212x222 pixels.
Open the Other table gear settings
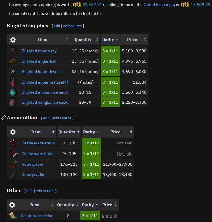click(12, 205)
